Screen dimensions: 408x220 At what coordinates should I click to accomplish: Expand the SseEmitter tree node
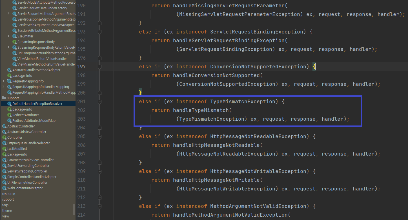[x=8, y=36]
